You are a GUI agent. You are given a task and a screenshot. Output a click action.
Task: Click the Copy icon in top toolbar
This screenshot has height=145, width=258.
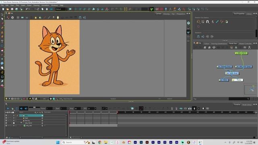click(x=42, y=9)
